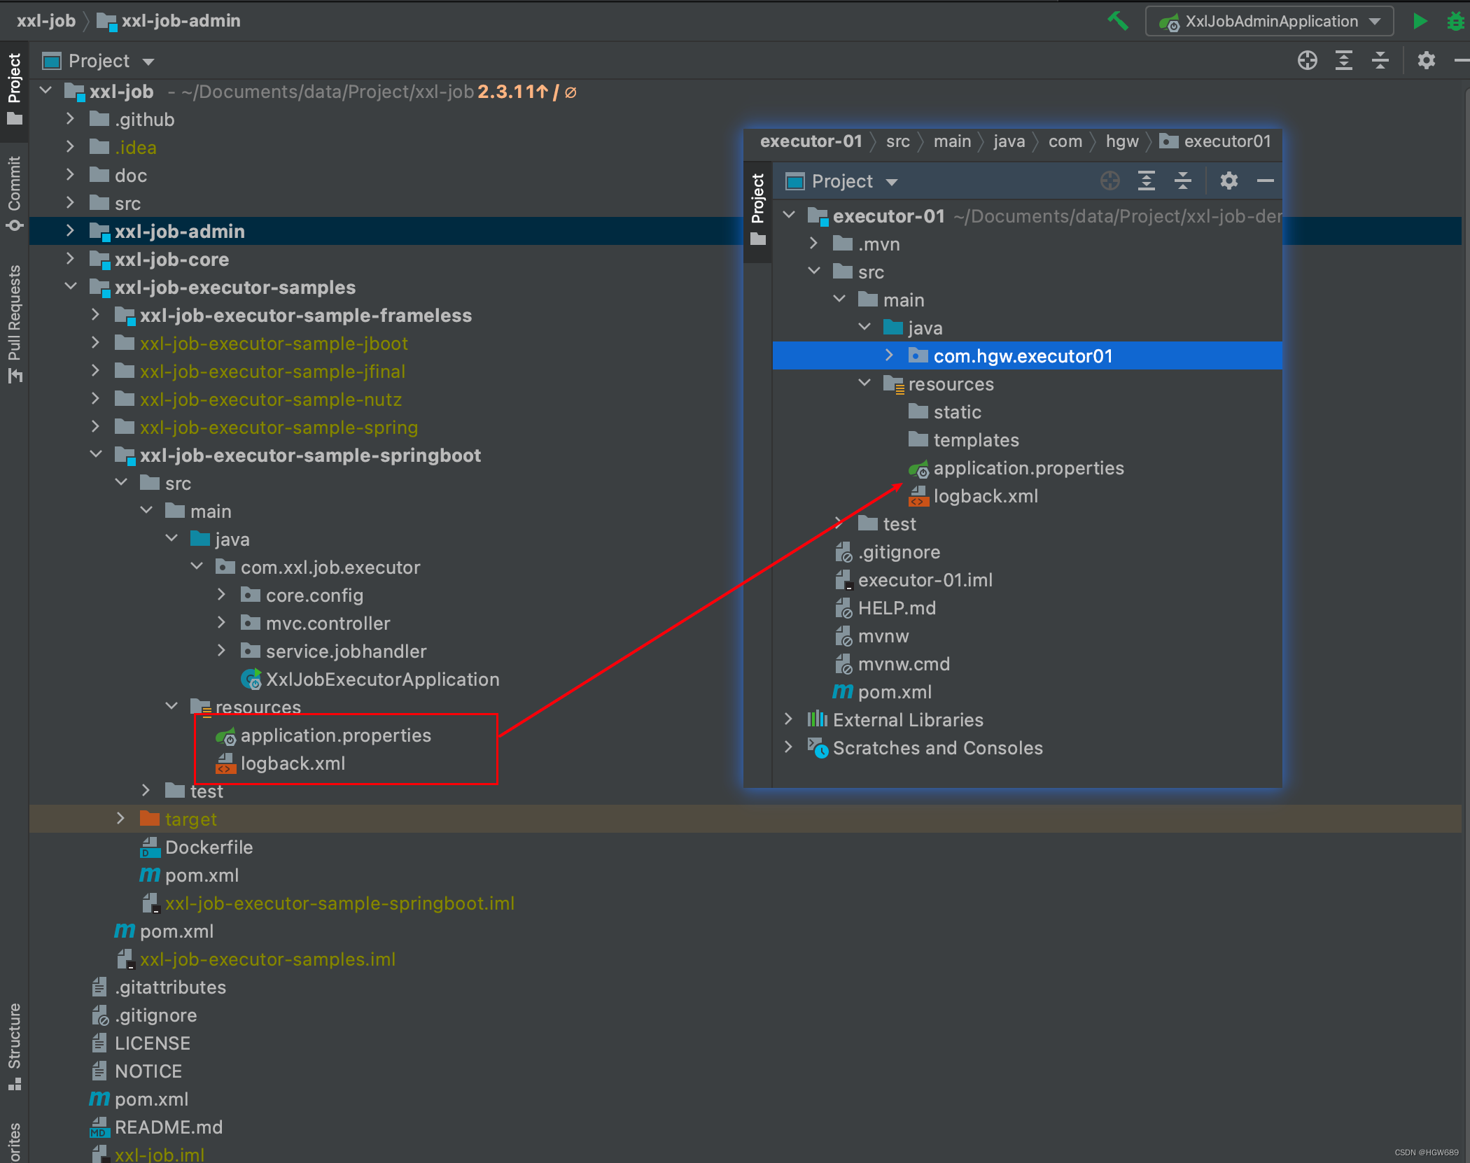Select the static folder in executor-01 resources

coord(957,412)
